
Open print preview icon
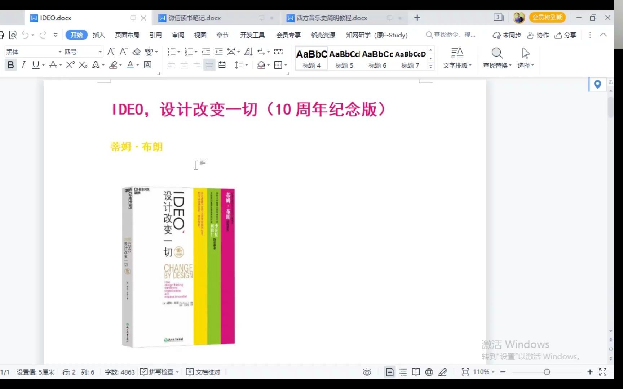[x=13, y=35]
